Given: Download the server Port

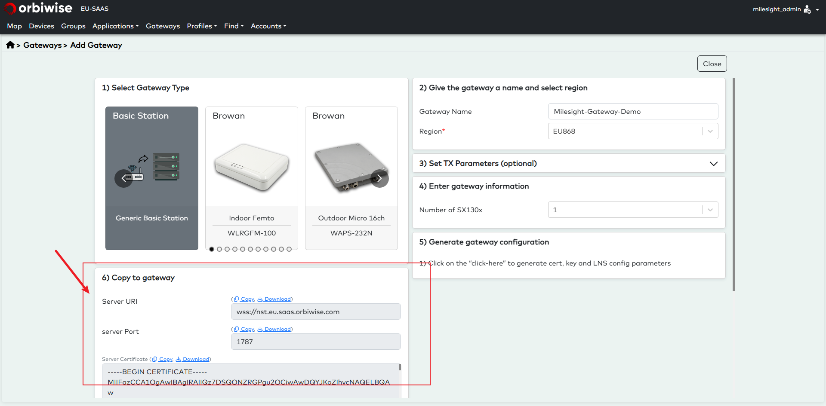Looking at the screenshot, I should click(x=274, y=329).
